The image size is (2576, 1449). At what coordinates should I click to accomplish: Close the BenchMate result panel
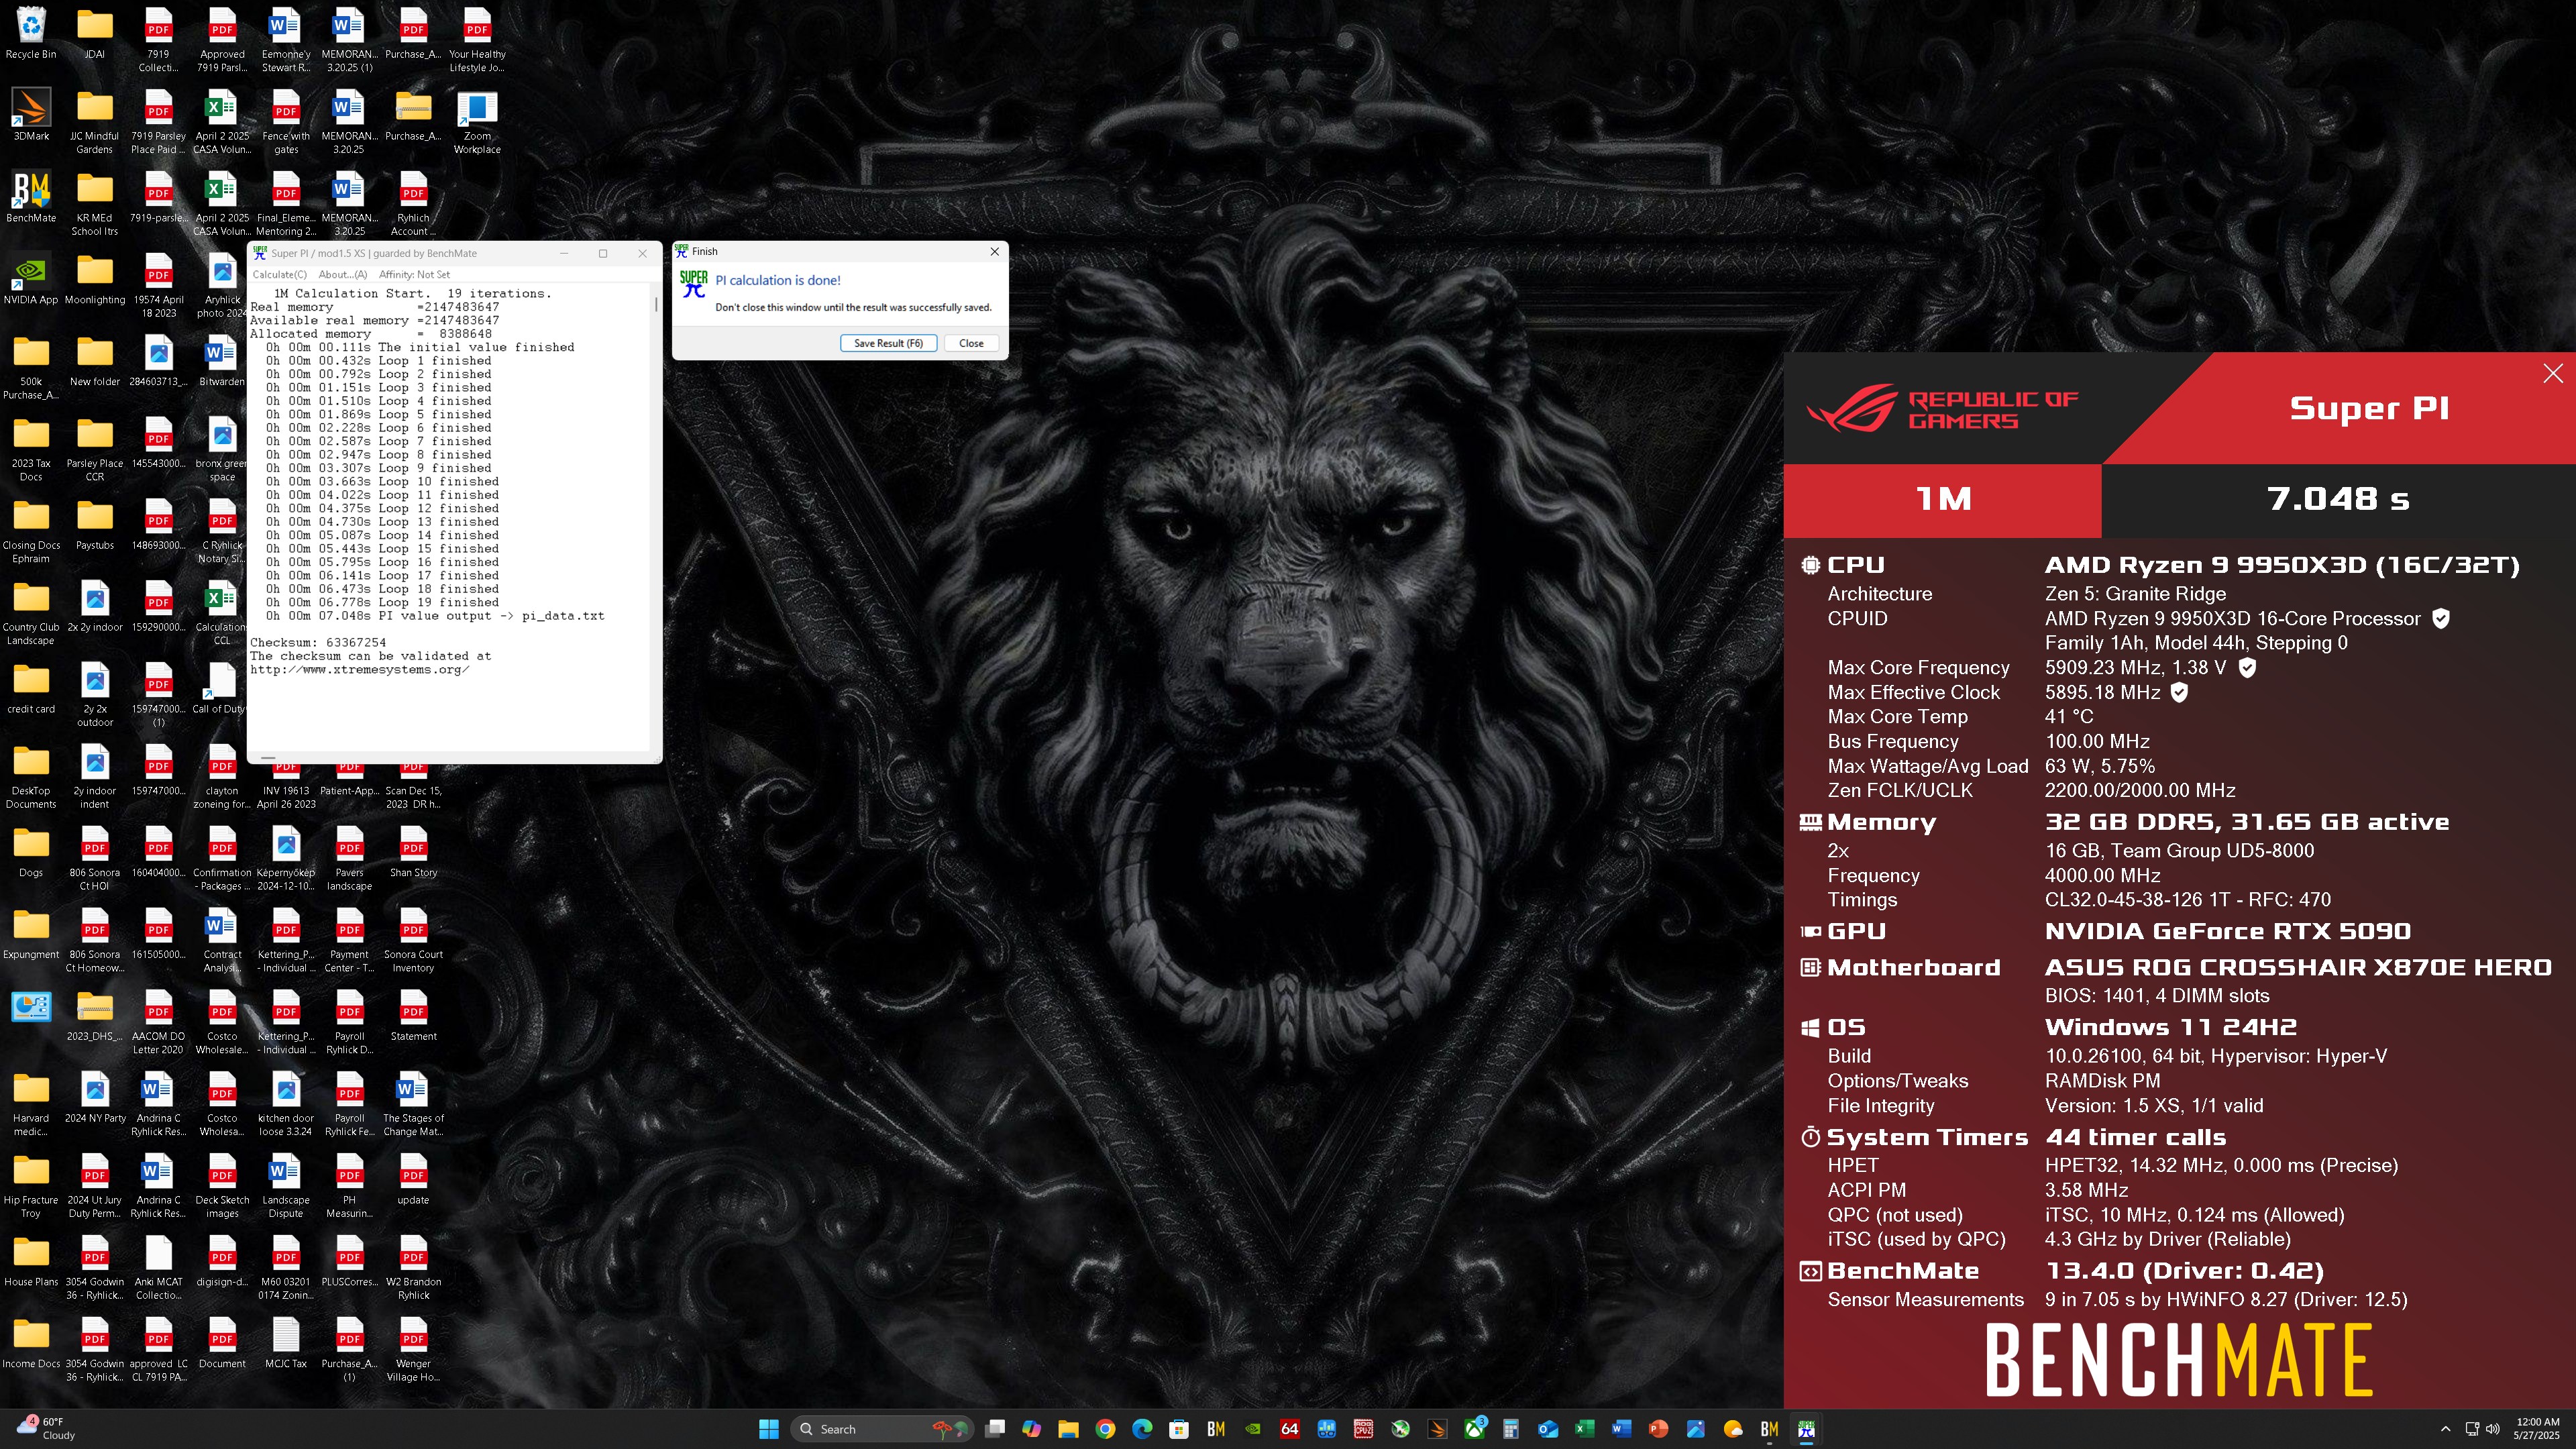pos(2553,373)
